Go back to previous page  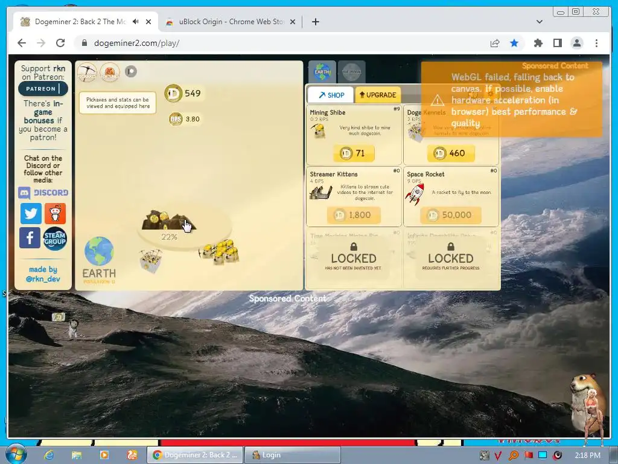22,43
